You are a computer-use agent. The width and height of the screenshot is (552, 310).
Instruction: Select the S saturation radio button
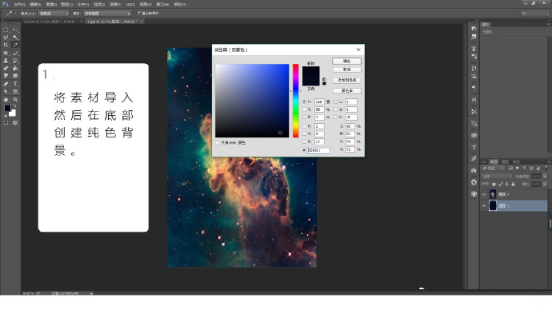coord(305,109)
